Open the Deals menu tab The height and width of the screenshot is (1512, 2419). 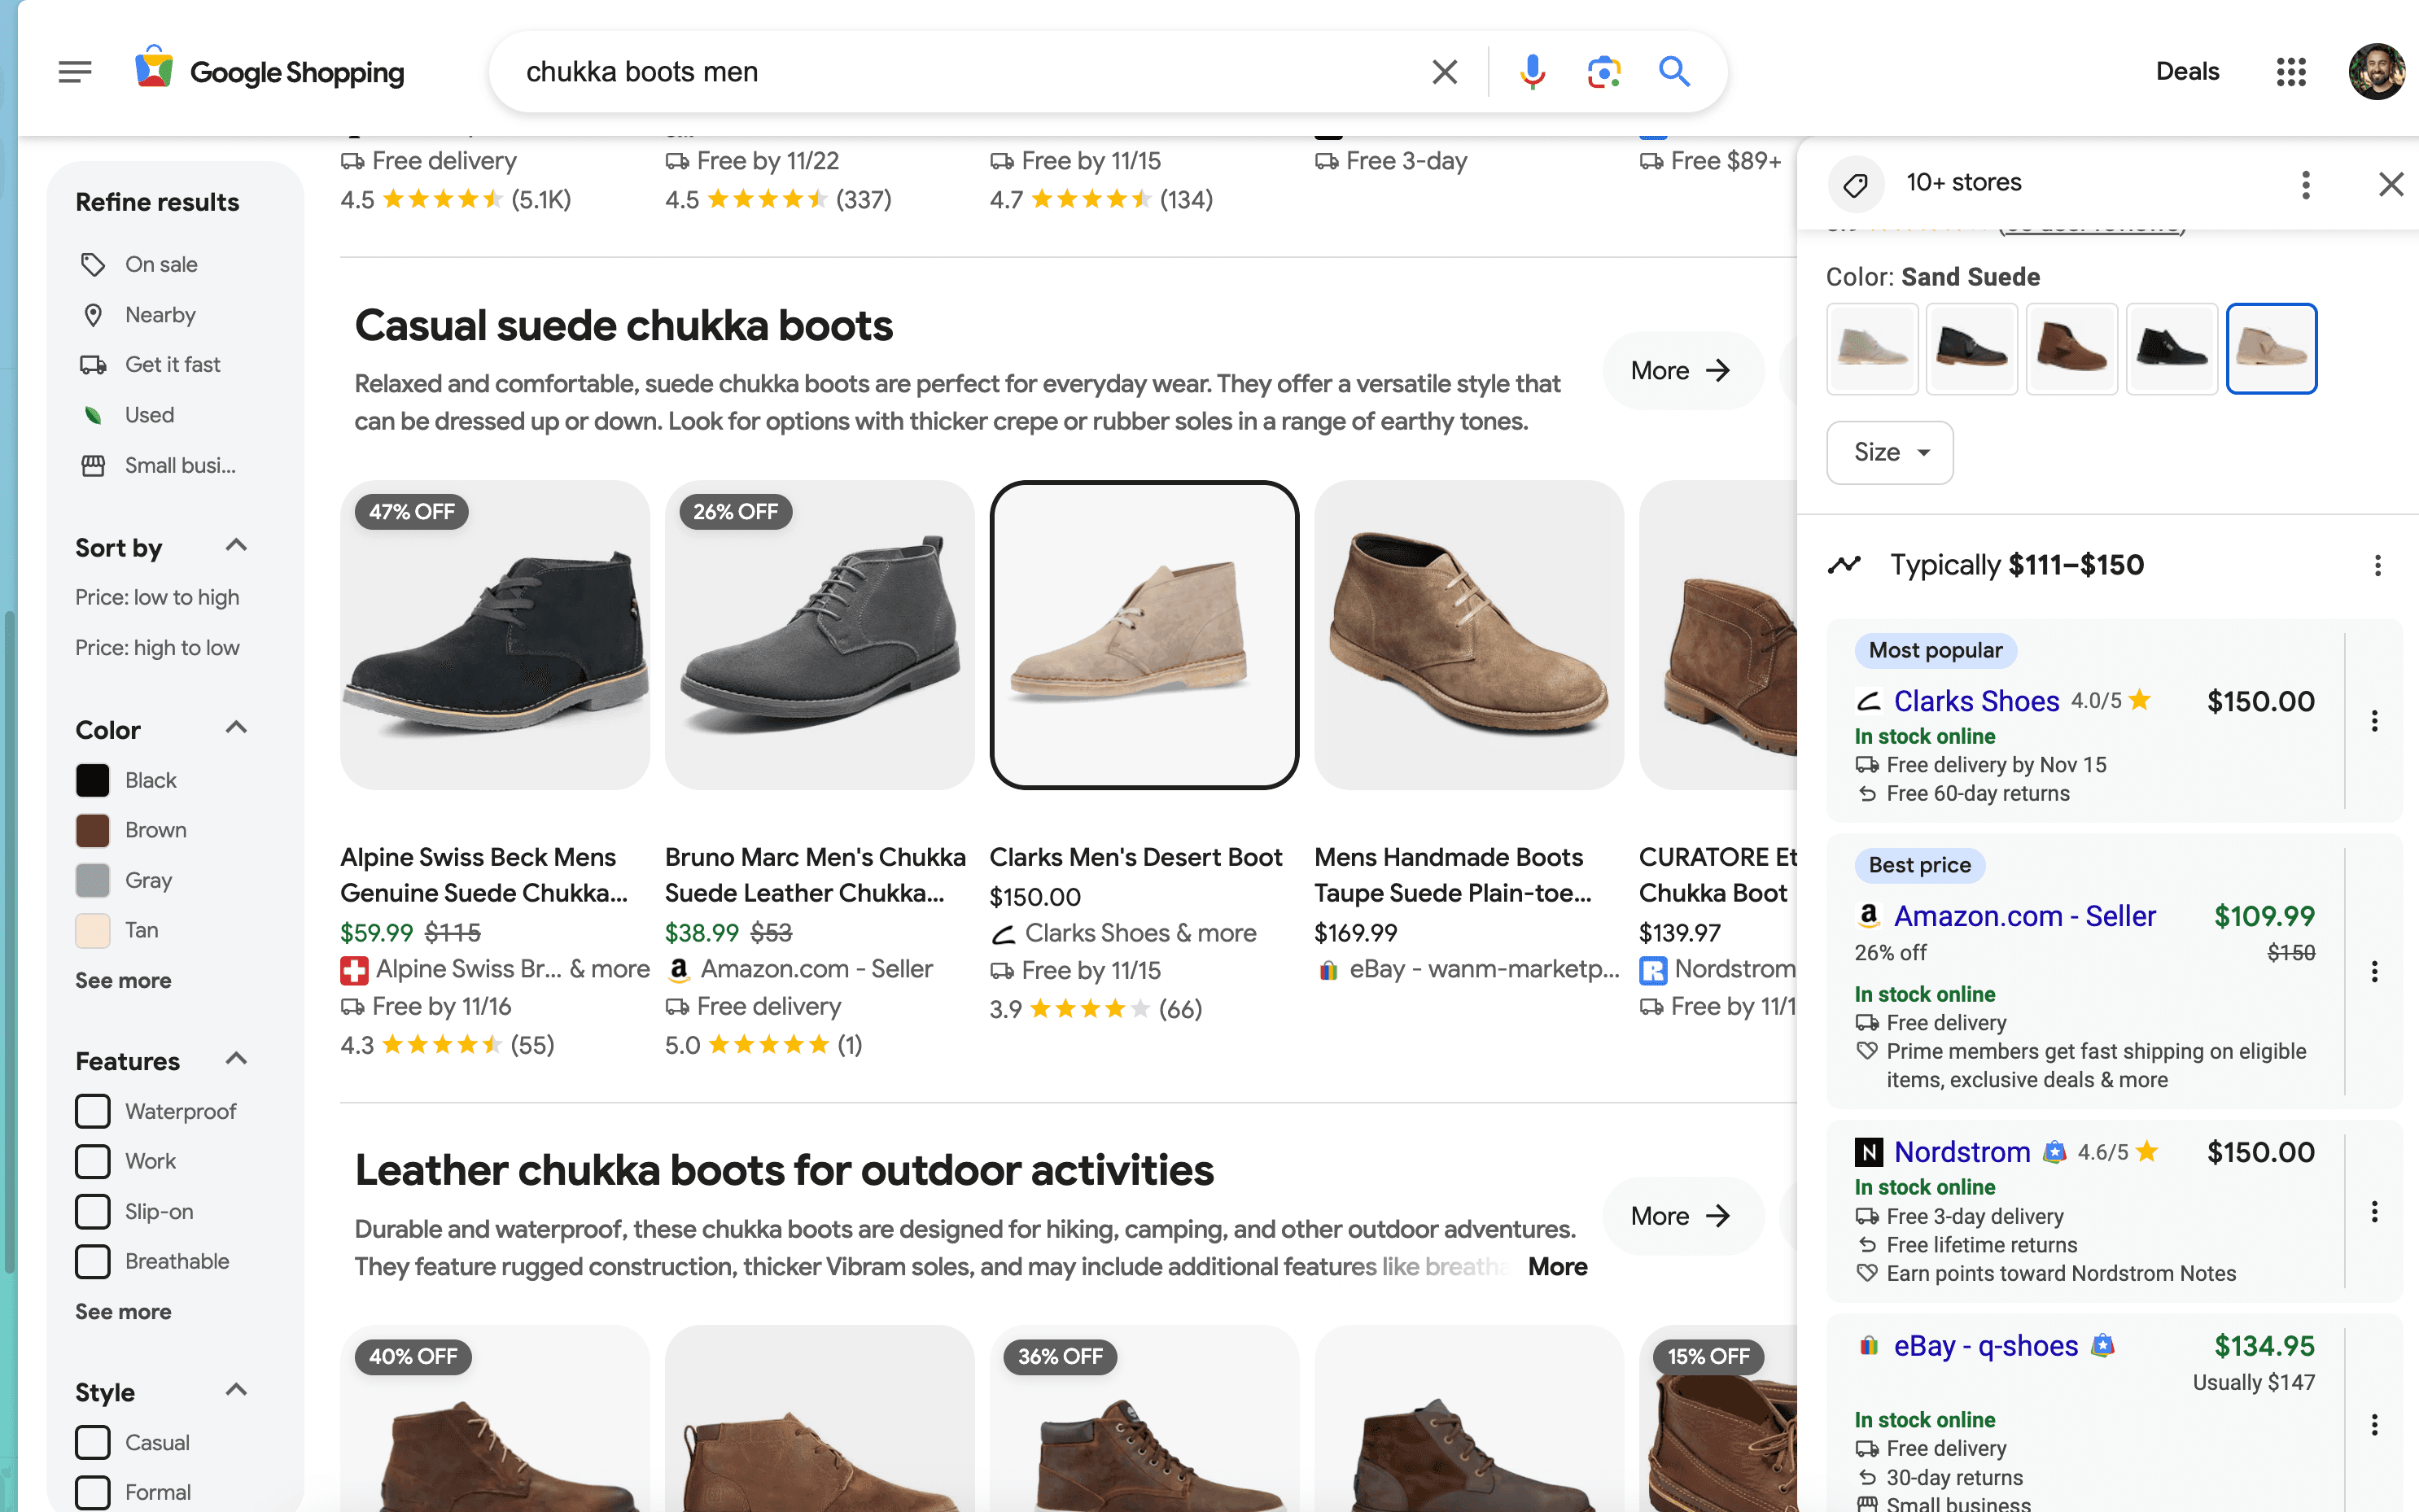coord(2185,70)
